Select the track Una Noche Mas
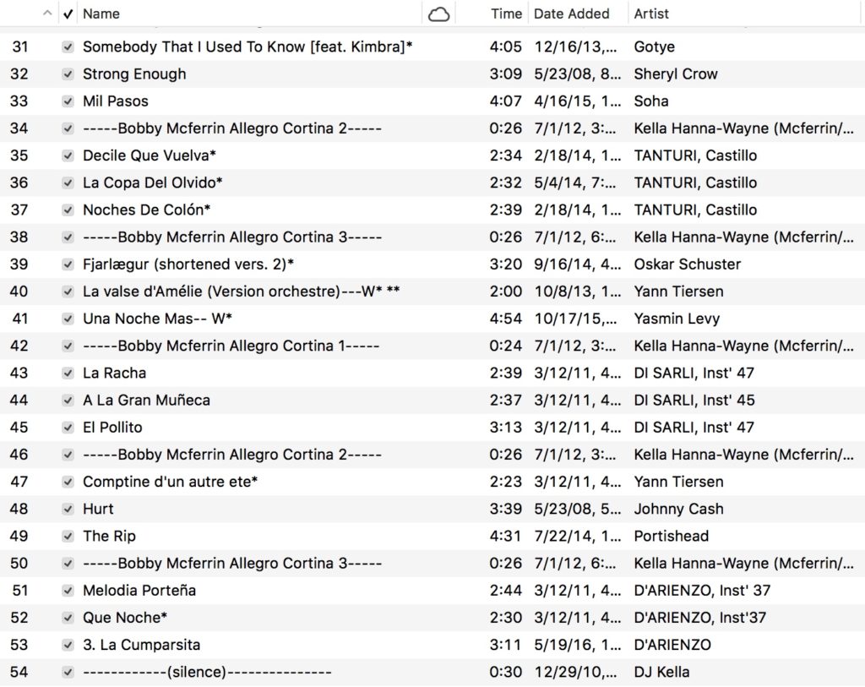 [x=157, y=319]
